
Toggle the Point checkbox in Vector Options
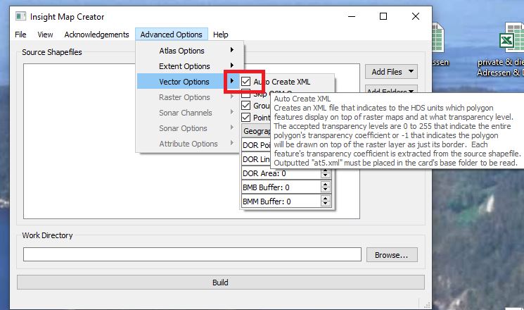coord(246,117)
